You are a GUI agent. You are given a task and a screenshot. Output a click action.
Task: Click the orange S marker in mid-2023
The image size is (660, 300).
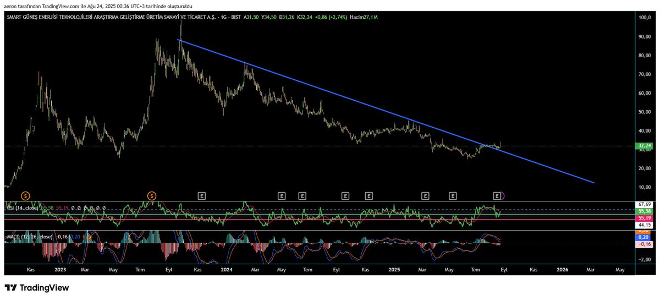click(152, 195)
